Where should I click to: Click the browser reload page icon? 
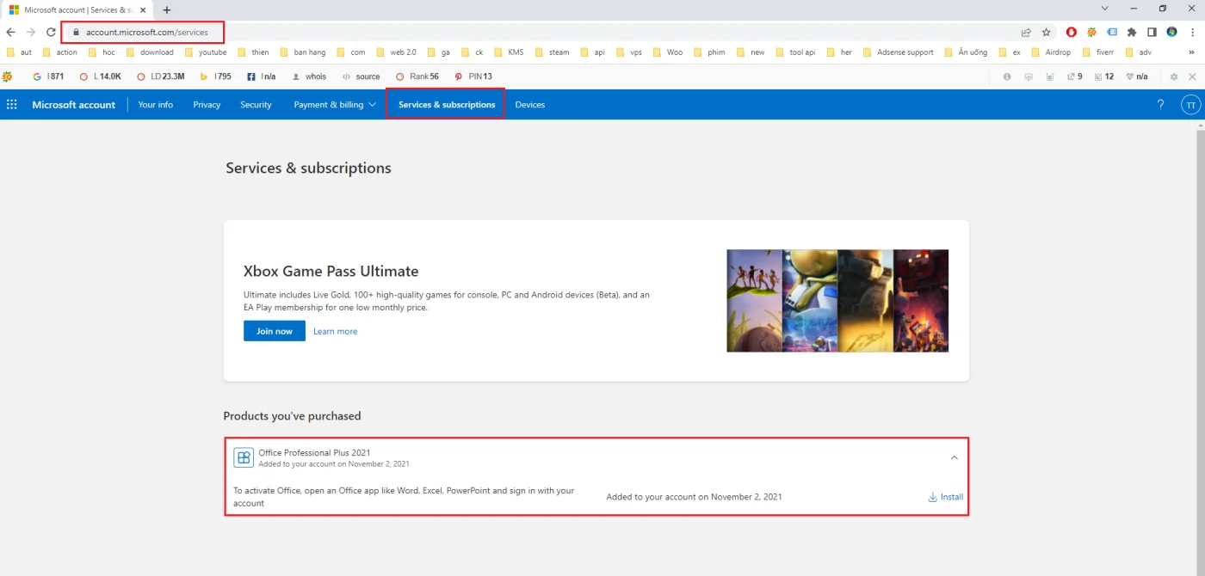tap(51, 32)
